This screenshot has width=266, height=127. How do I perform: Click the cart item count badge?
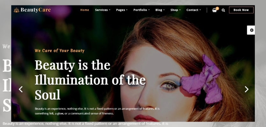tap(217, 8)
